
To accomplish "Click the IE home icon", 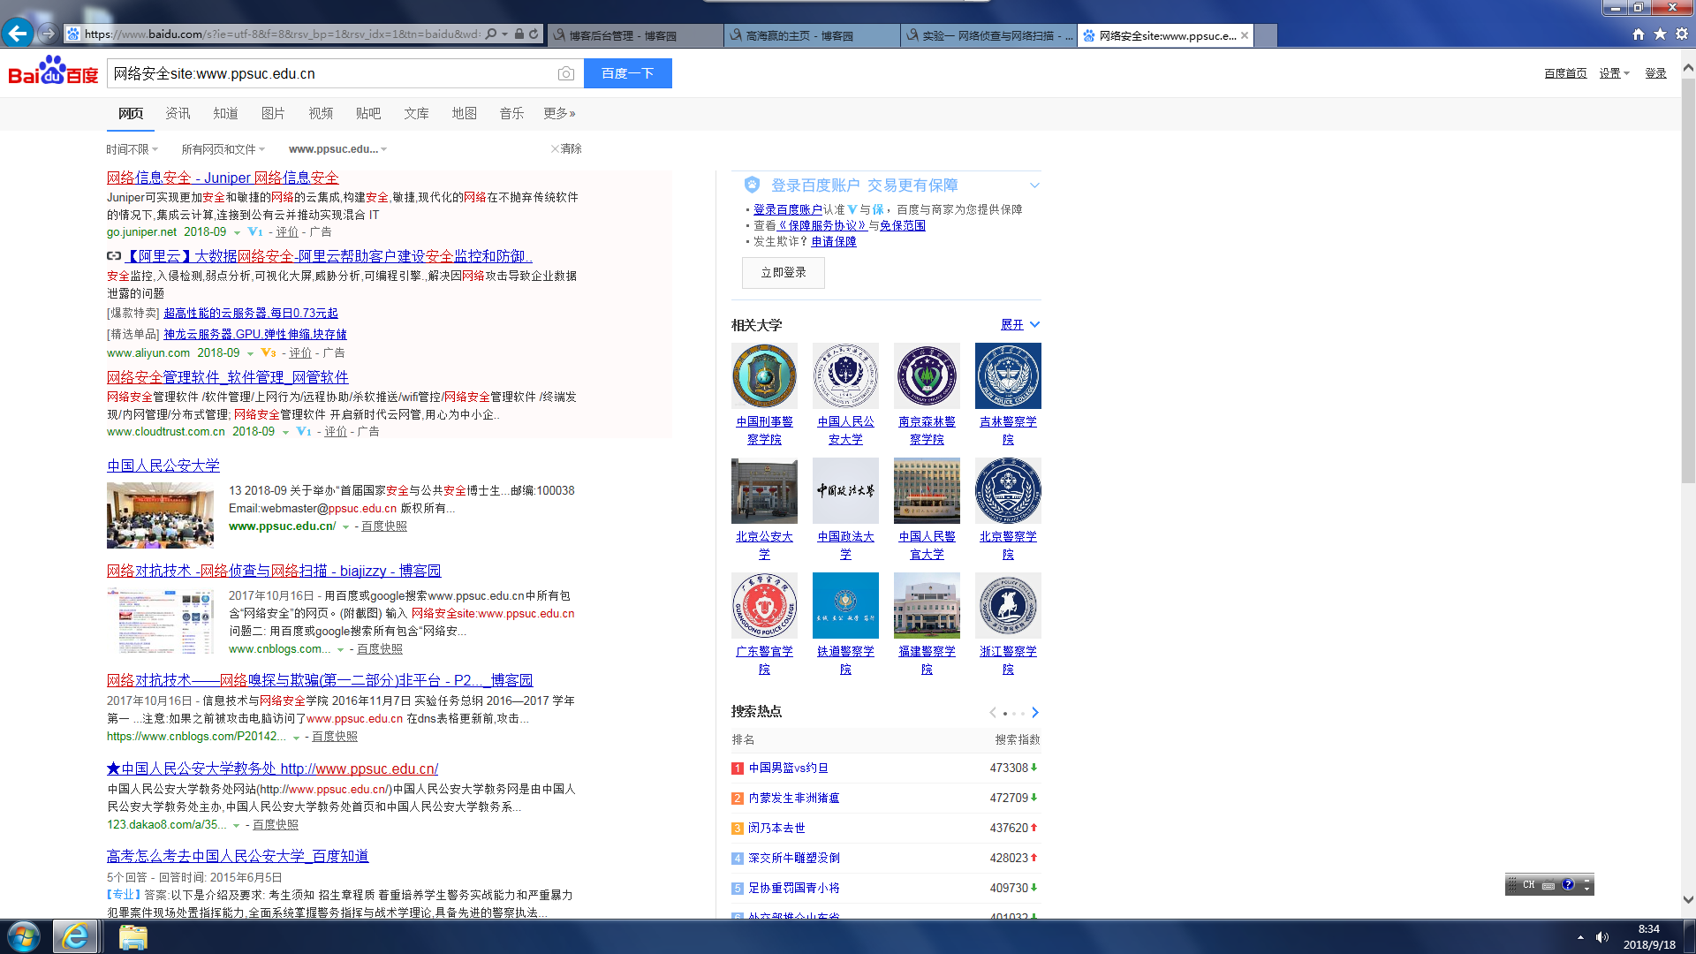I will pyautogui.click(x=1639, y=34).
